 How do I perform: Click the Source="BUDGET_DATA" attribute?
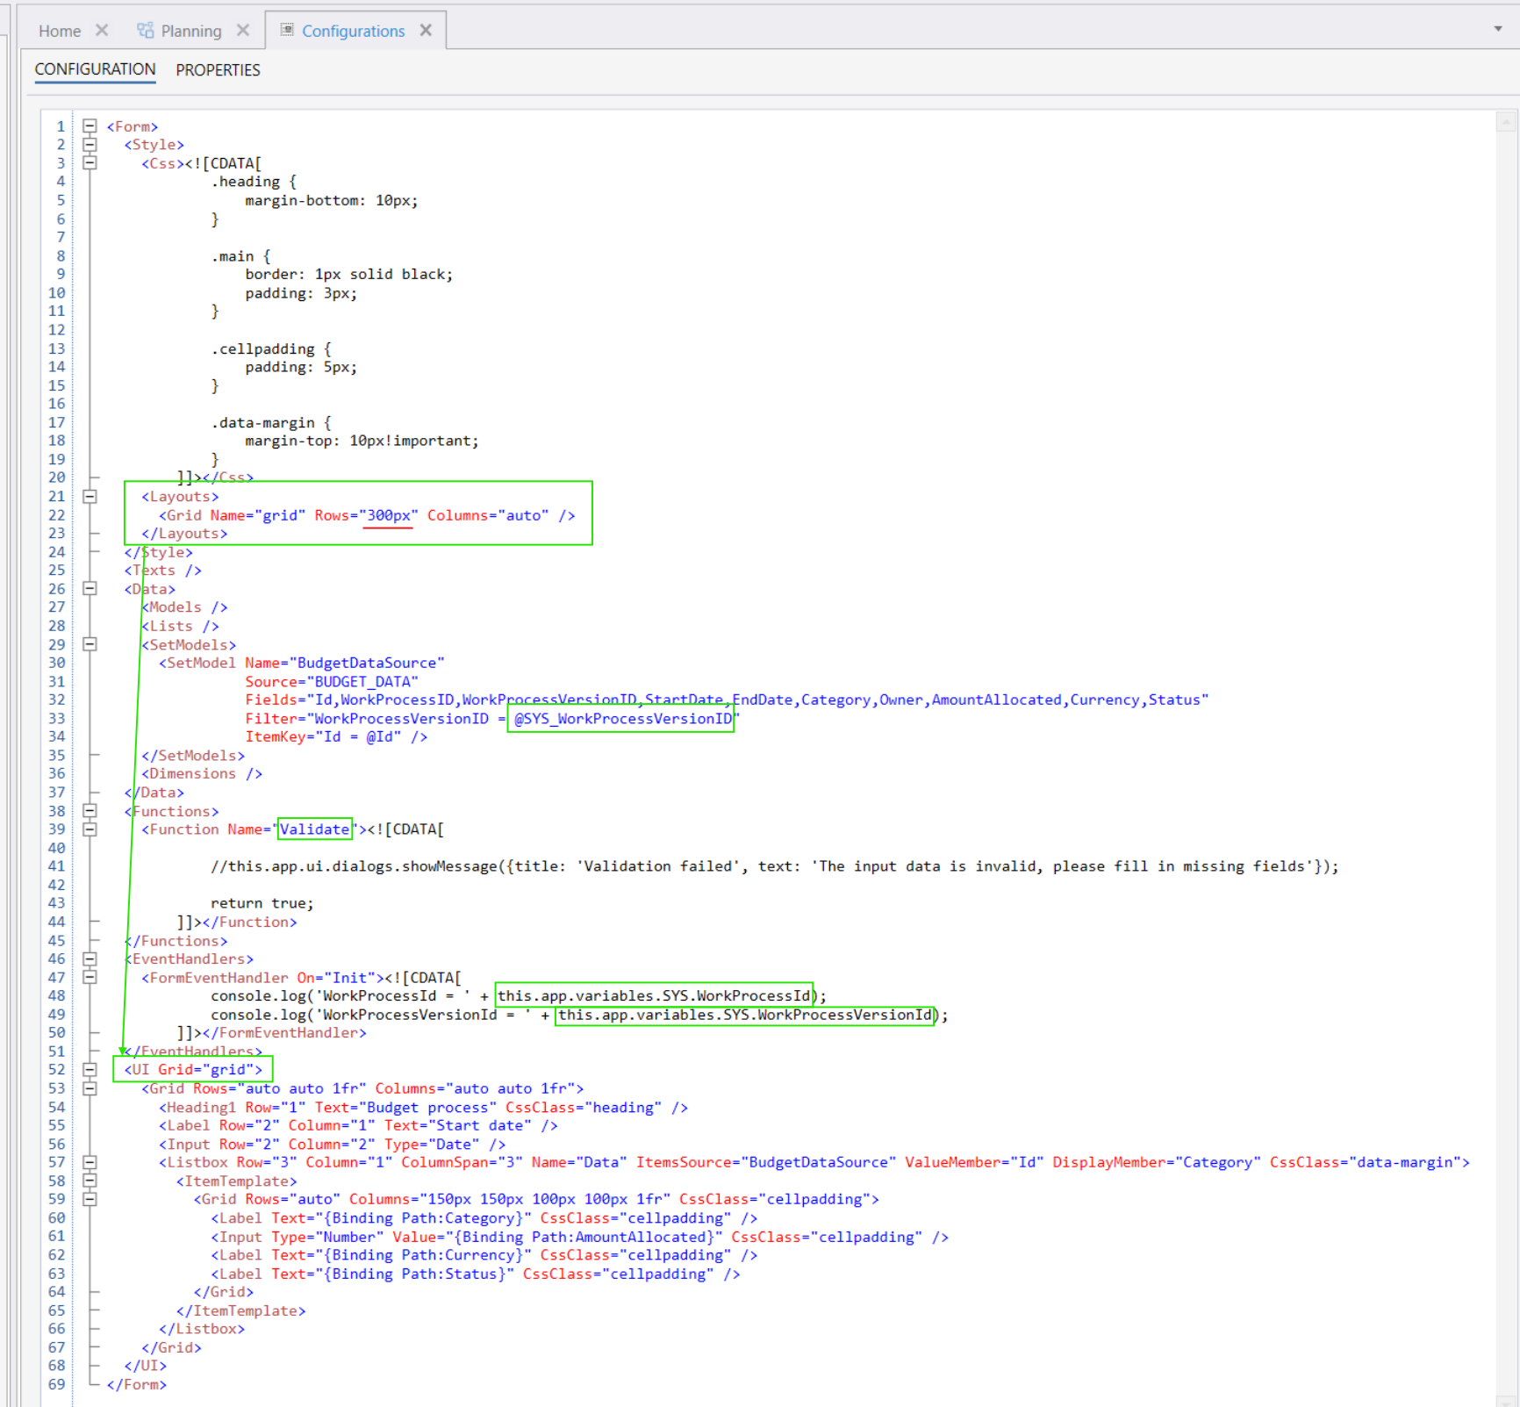pos(332,682)
